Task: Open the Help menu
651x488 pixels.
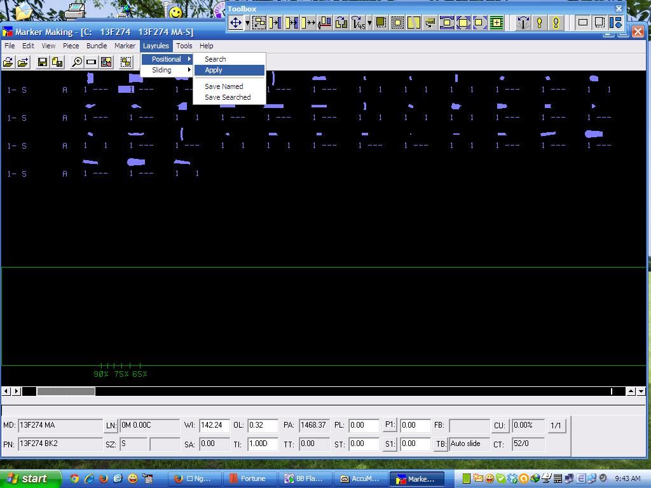Action: pos(207,46)
